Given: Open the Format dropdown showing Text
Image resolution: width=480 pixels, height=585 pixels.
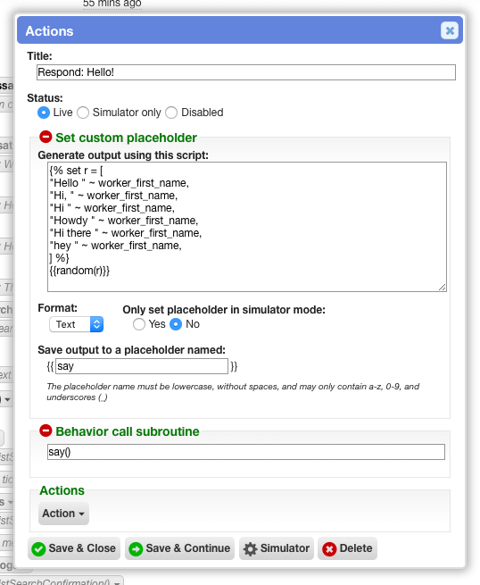Looking at the screenshot, I should pyautogui.click(x=77, y=324).
